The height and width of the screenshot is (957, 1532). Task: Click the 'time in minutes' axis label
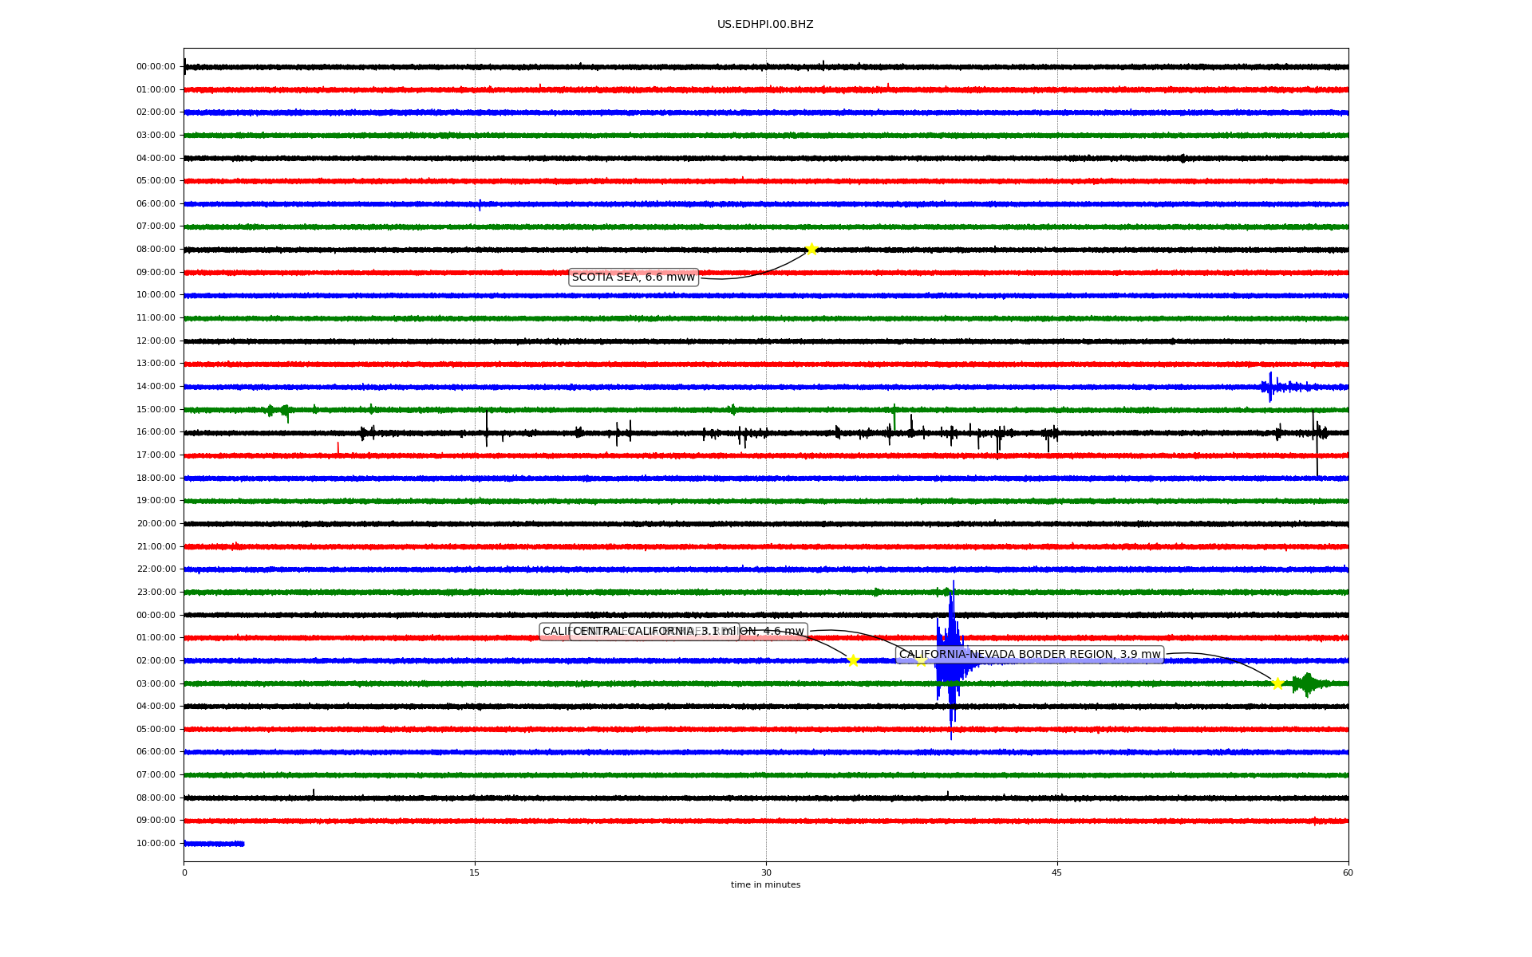tap(765, 885)
